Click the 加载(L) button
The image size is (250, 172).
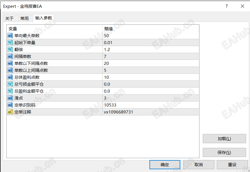[x=224, y=138]
